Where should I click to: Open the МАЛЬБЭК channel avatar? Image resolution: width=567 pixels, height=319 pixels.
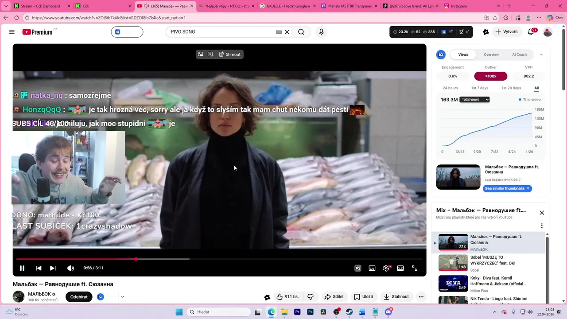pos(19,297)
